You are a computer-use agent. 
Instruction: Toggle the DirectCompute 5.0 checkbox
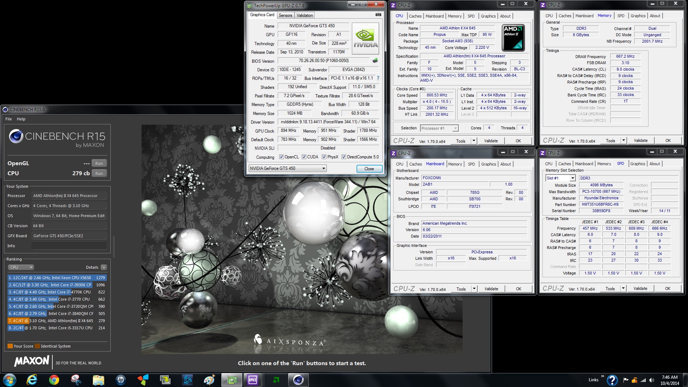tap(344, 157)
